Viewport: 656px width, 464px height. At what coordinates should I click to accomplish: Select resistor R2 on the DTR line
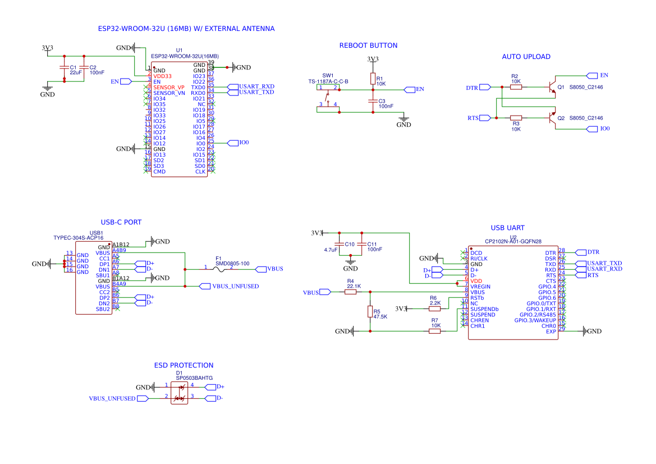pos(516,87)
